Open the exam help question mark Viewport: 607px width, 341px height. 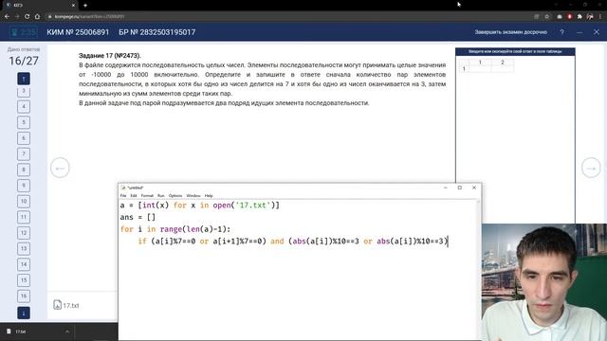click(x=561, y=32)
